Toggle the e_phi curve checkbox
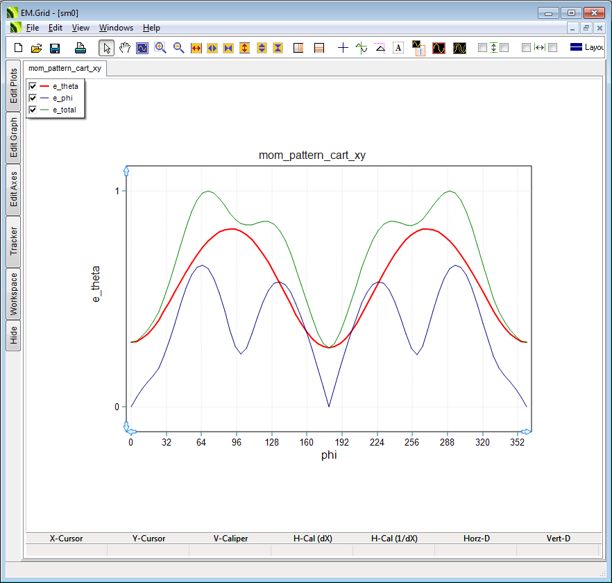This screenshot has width=612, height=583. (x=33, y=98)
